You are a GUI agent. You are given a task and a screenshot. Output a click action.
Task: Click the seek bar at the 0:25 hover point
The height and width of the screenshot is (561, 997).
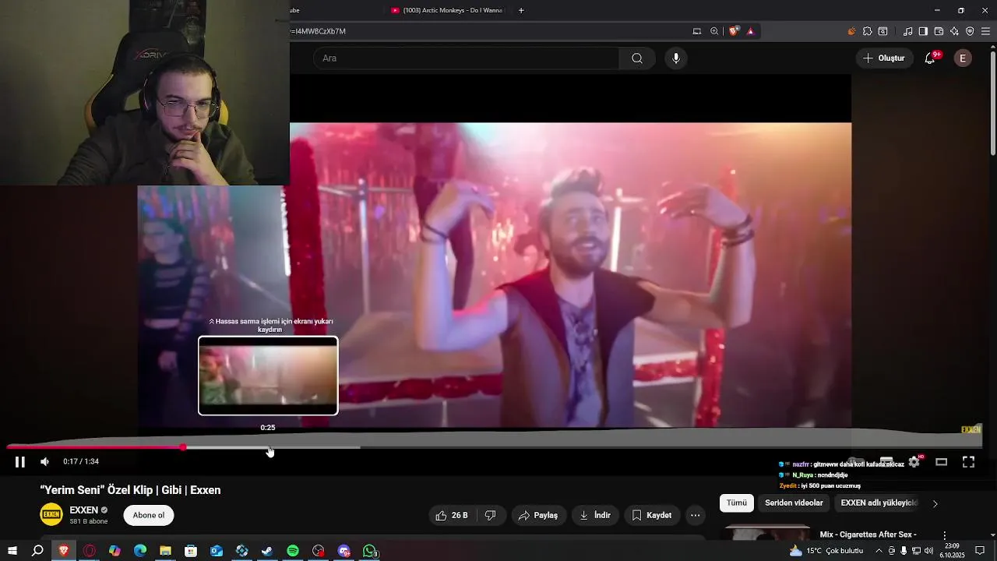click(x=268, y=447)
